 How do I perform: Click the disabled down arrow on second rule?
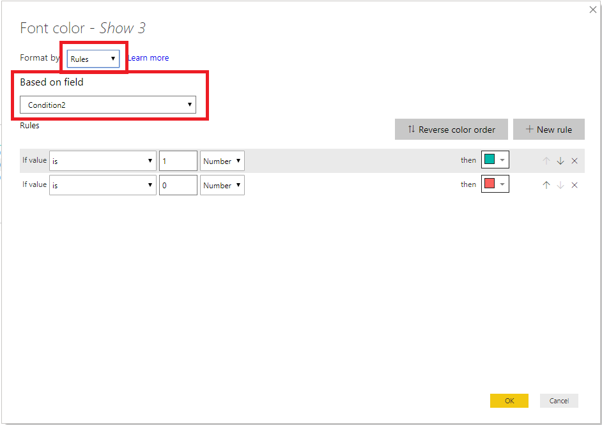coord(560,185)
